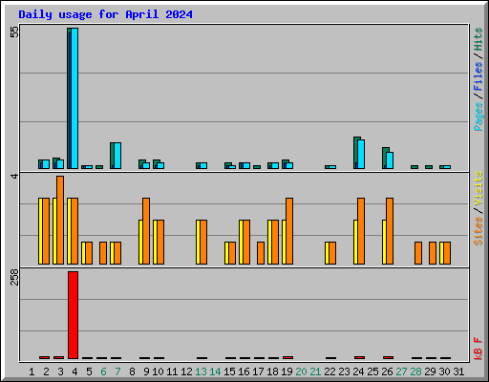
Task: Click the green Hits bar for day 26
Action: tap(384, 158)
